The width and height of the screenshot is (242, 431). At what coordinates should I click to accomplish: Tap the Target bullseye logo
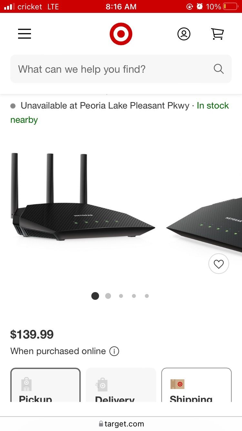click(121, 34)
